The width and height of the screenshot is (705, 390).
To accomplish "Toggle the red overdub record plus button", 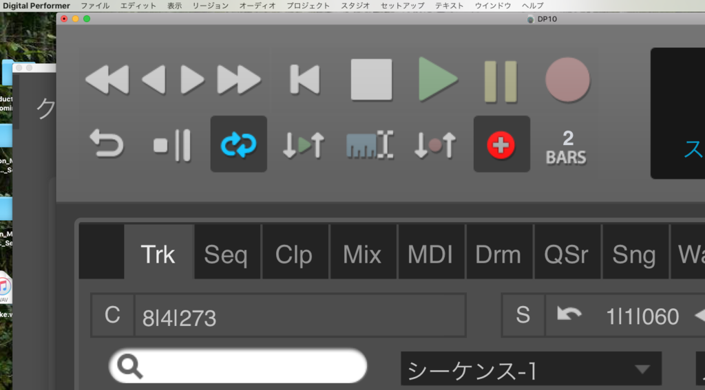I will (x=502, y=144).
